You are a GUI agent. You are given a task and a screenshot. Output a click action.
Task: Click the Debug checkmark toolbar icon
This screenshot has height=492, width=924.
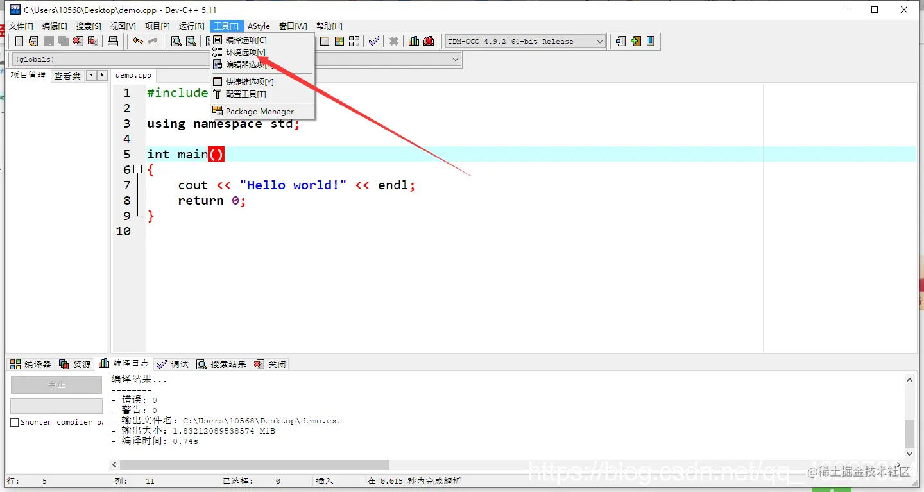374,41
